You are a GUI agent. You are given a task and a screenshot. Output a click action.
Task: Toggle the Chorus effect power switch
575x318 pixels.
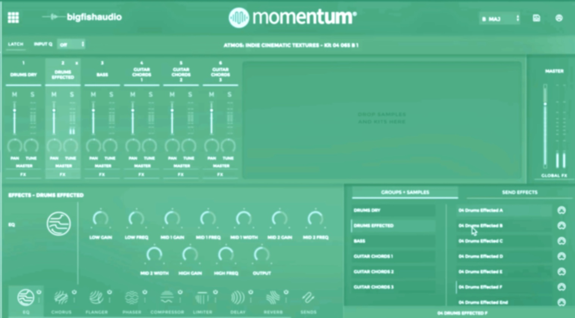click(x=74, y=292)
